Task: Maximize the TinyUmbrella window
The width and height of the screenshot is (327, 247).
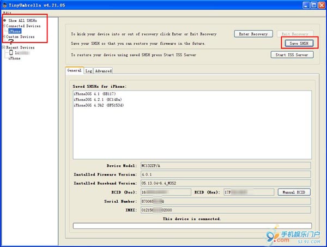Action: coord(314,5)
